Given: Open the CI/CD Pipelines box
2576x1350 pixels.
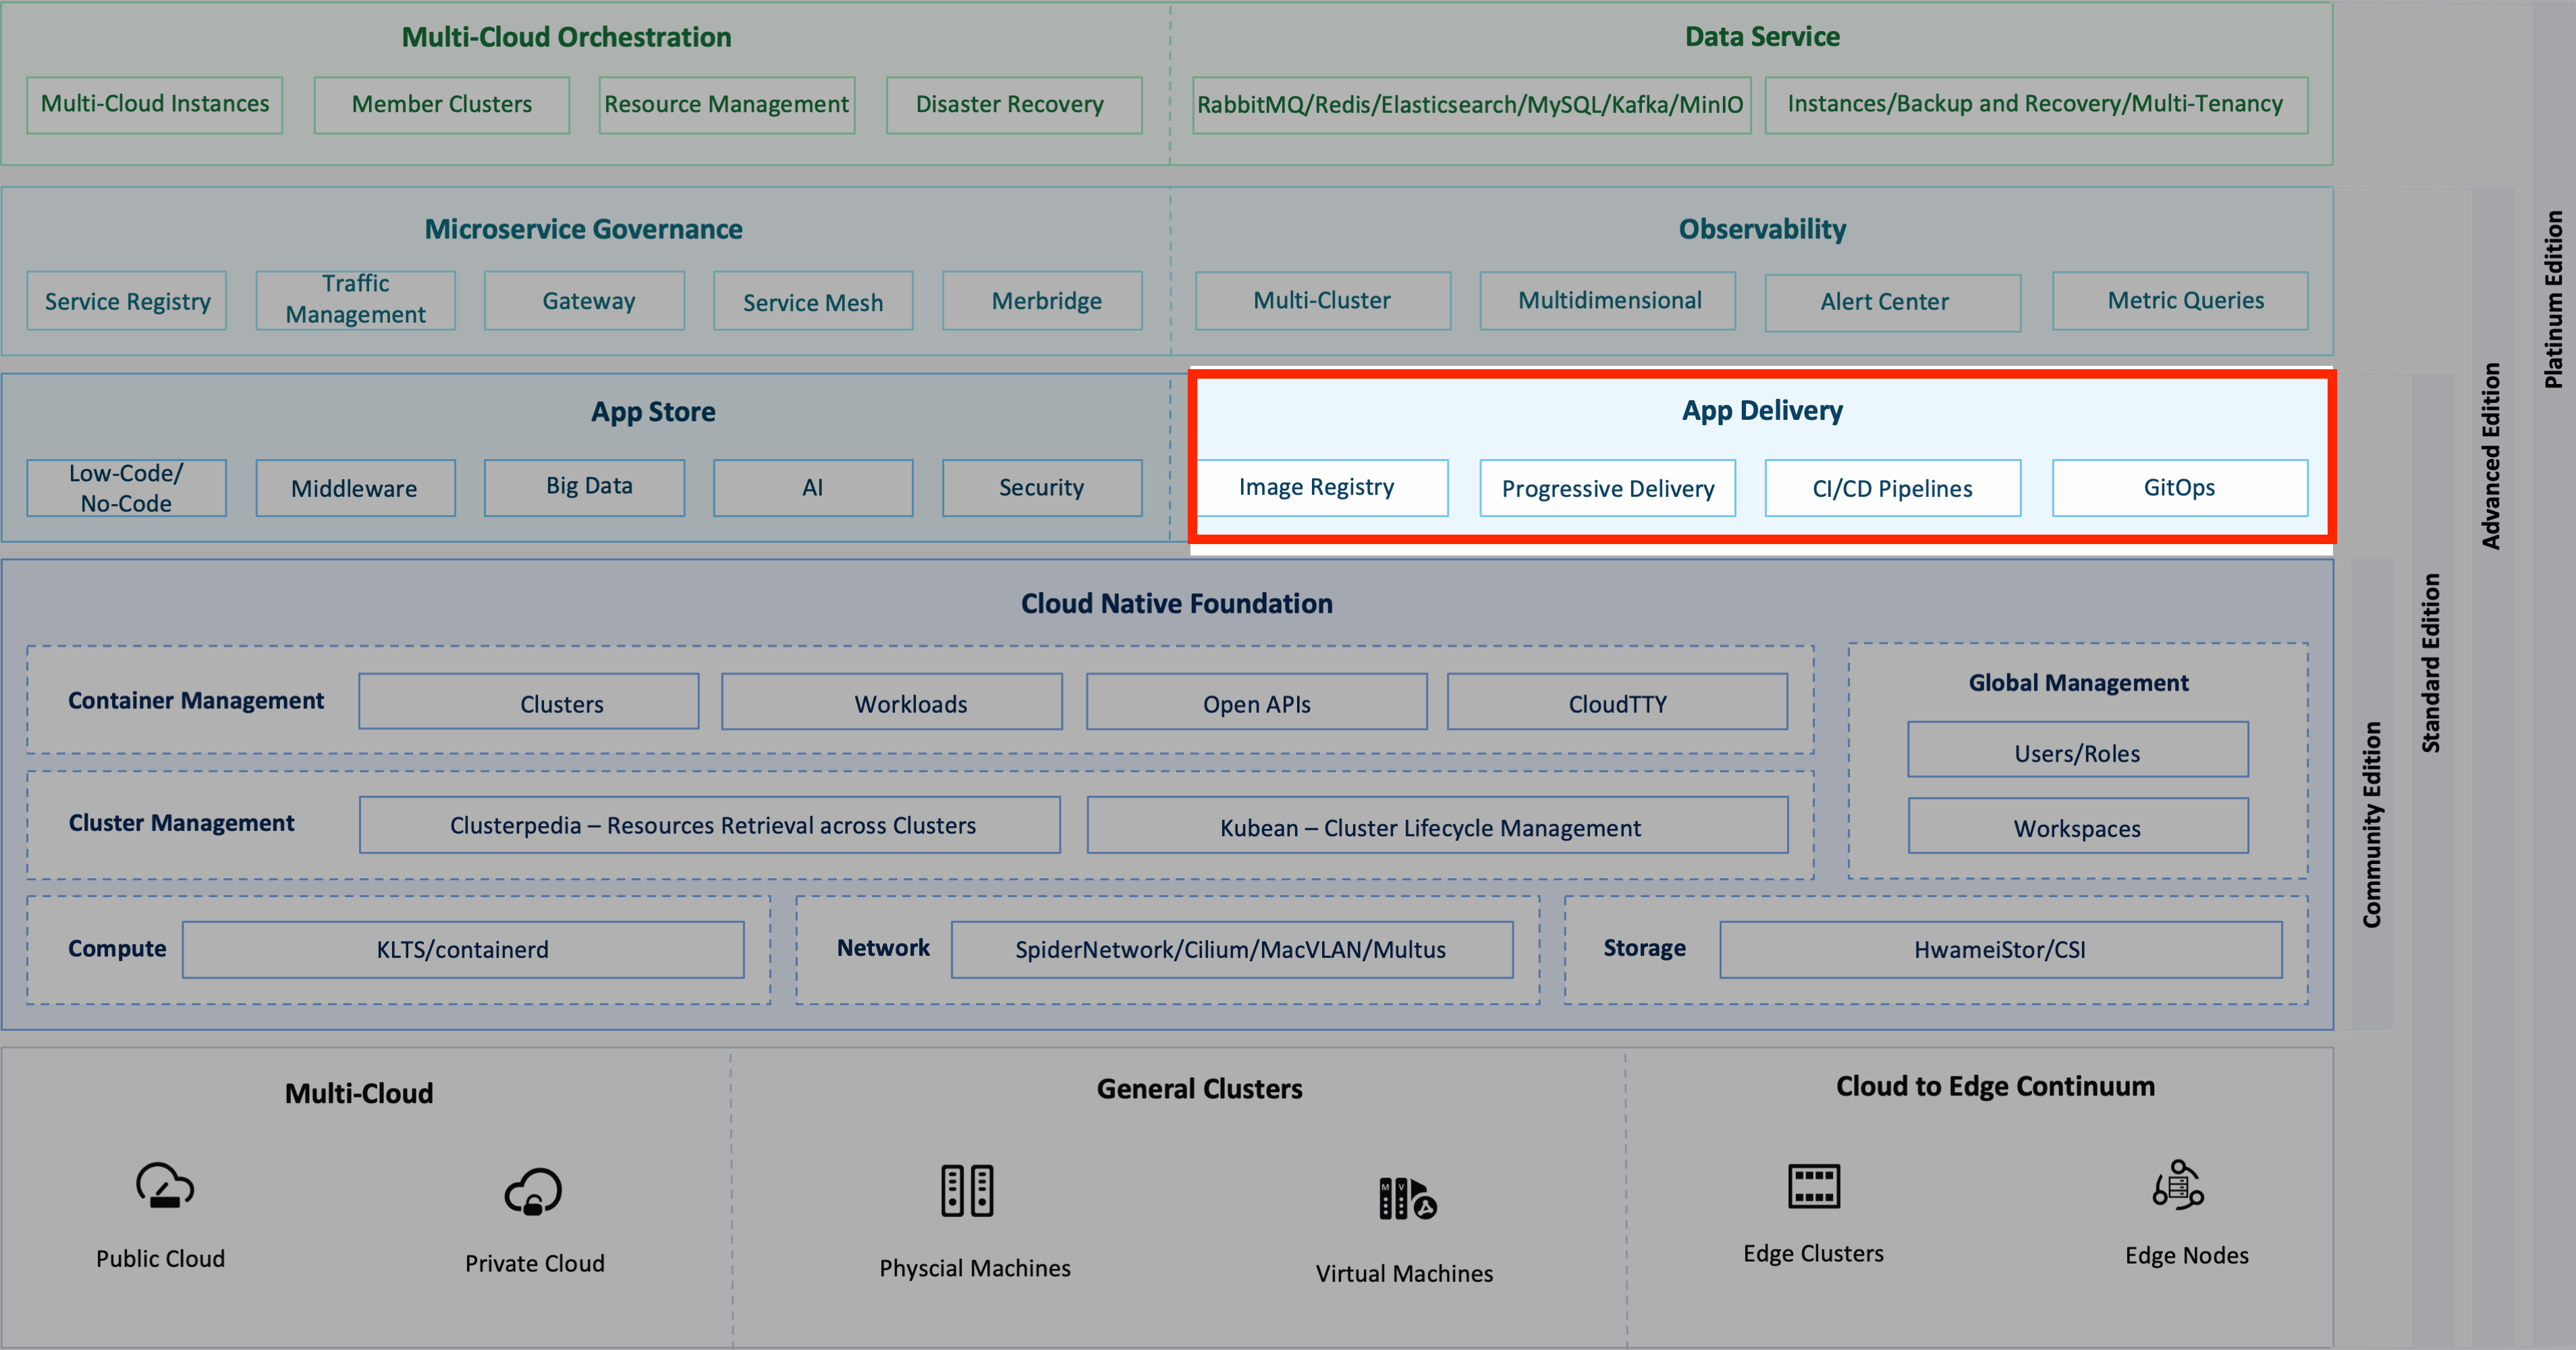Looking at the screenshot, I should coord(1892,488).
